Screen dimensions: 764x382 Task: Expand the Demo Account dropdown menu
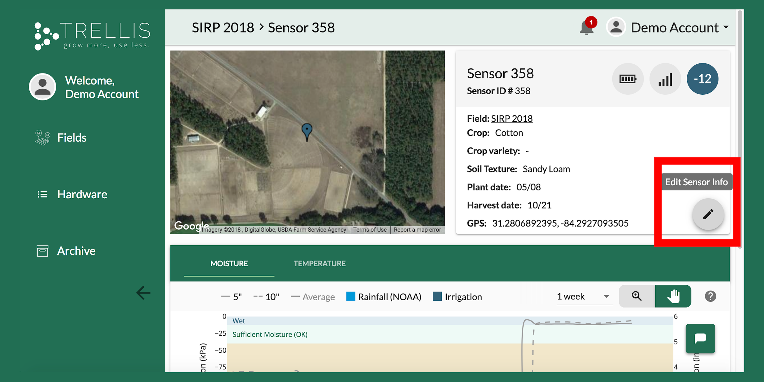pyautogui.click(x=679, y=28)
